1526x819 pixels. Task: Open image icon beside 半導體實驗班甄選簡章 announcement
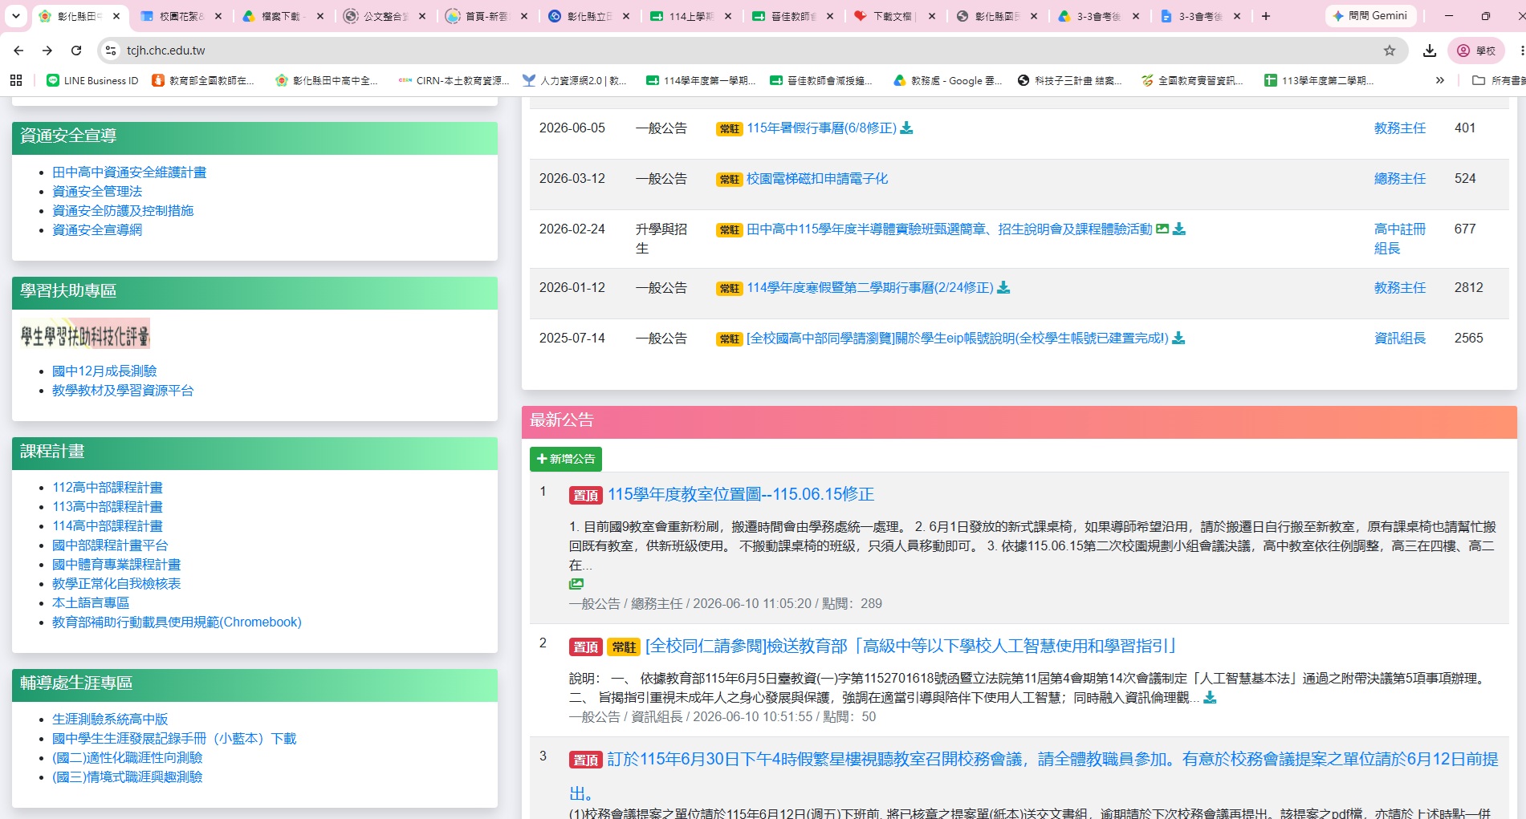pyautogui.click(x=1162, y=229)
